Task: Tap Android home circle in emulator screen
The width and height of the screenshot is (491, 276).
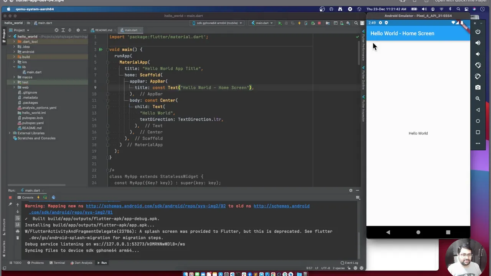Action: [418, 232]
